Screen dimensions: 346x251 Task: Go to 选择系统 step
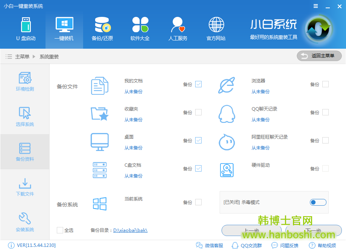coord(25,116)
